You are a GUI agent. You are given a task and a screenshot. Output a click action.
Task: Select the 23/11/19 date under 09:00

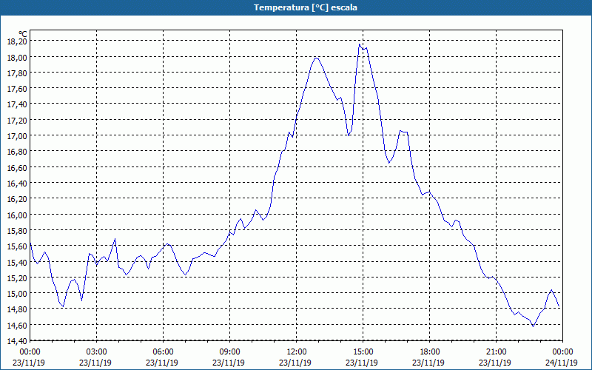click(x=229, y=363)
